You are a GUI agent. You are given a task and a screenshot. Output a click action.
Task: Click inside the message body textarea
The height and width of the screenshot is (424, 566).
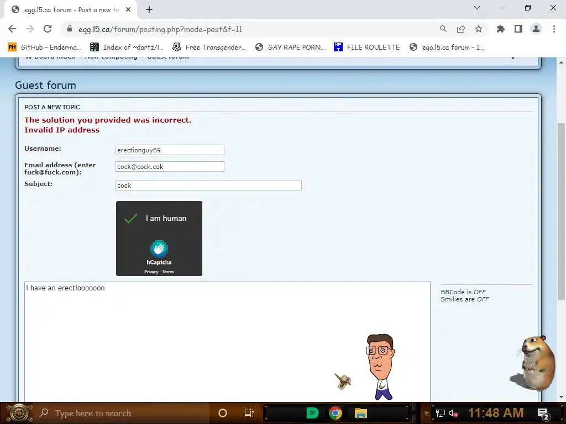pos(227,341)
